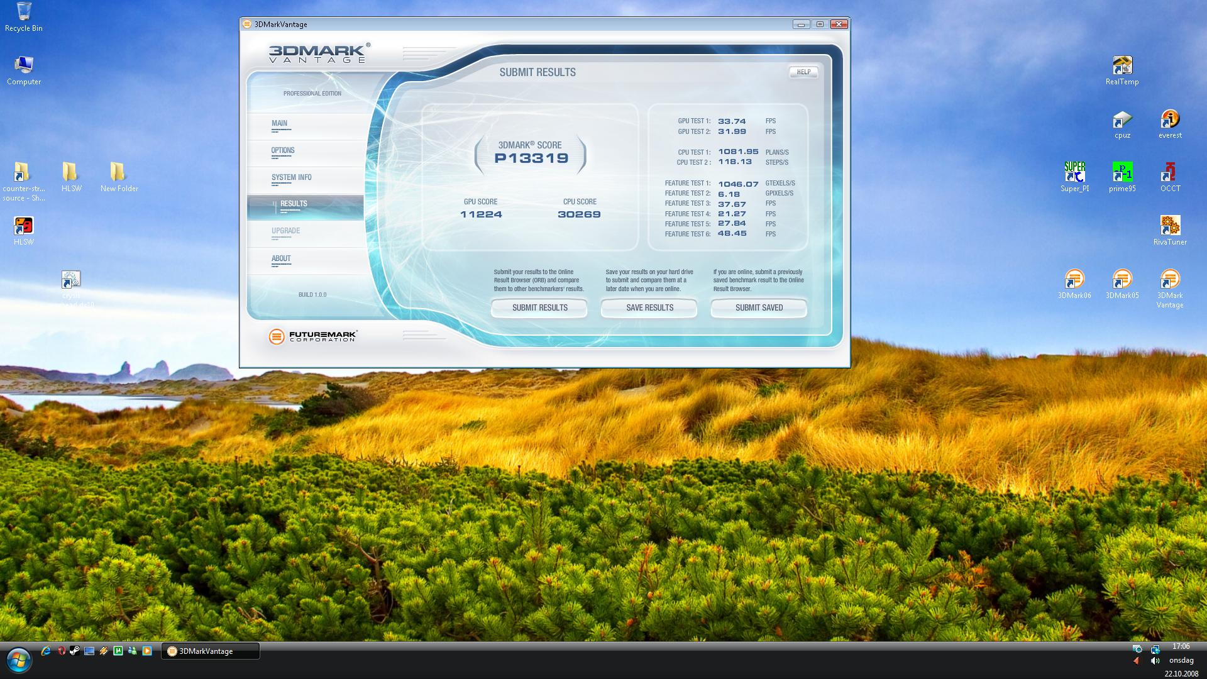Click the network tray icon
Image resolution: width=1207 pixels, height=679 pixels.
point(1155,649)
